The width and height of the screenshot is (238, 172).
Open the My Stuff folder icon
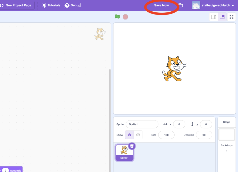181,5
